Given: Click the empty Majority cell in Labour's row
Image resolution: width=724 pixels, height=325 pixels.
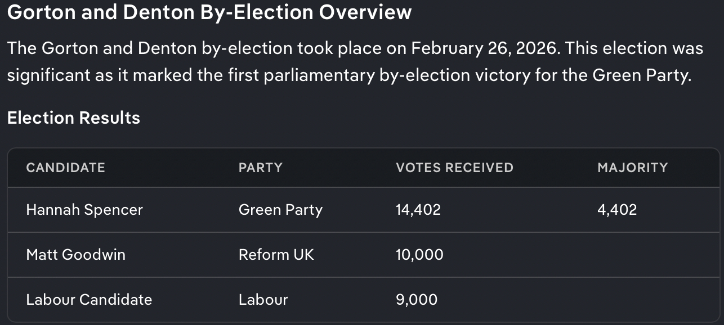Looking at the screenshot, I should pos(647,300).
